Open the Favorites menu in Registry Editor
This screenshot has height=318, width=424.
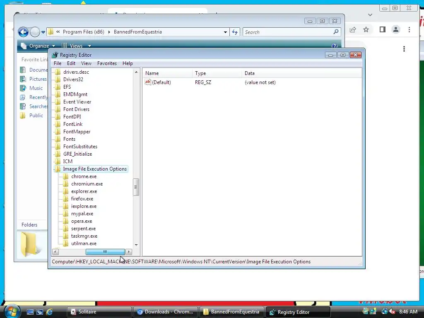tap(107, 63)
